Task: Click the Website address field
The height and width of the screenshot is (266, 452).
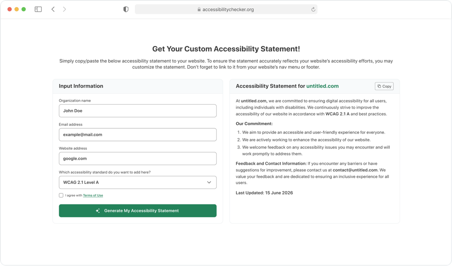Action: pyautogui.click(x=138, y=159)
